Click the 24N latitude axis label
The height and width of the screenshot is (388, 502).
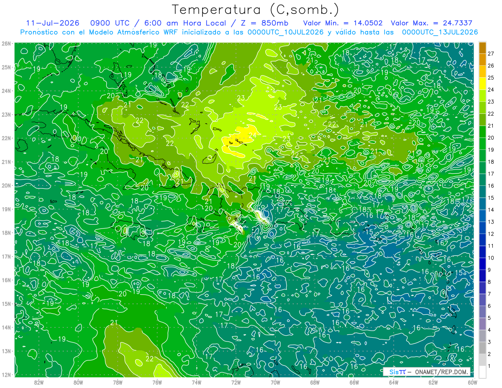pos(6,91)
